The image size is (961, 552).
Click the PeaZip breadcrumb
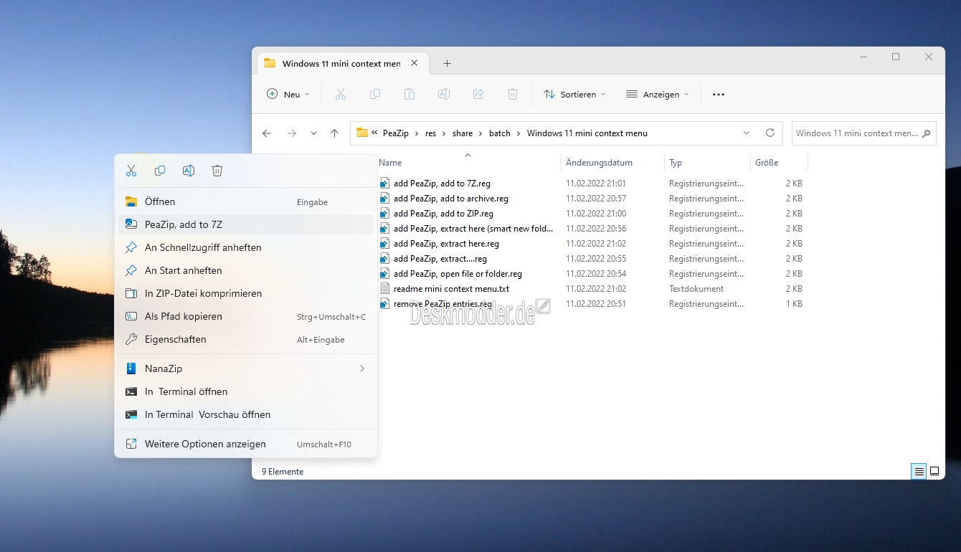click(x=396, y=133)
